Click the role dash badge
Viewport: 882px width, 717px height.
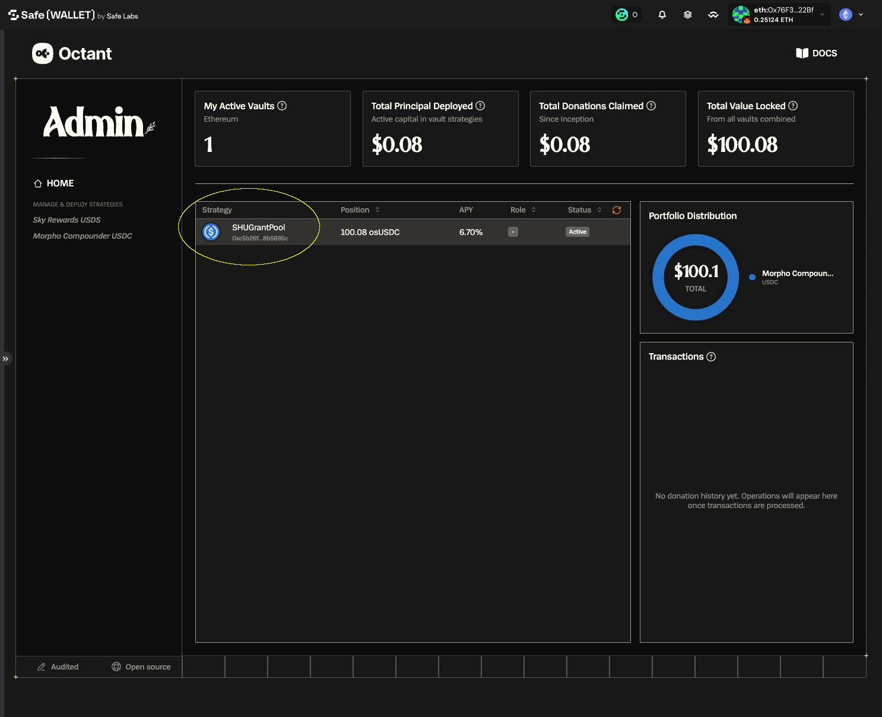pos(513,232)
